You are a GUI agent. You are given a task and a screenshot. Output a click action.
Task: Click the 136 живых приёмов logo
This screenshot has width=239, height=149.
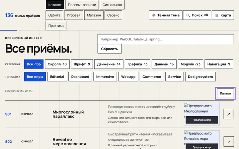[23, 15]
